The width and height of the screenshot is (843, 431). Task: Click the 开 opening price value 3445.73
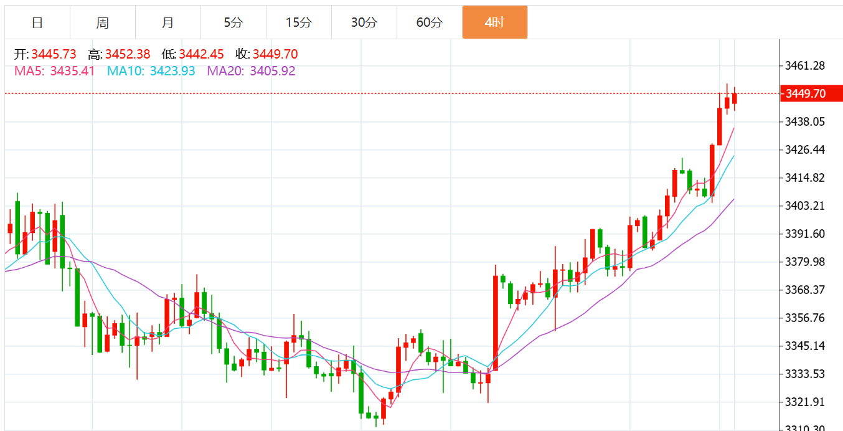click(x=54, y=54)
